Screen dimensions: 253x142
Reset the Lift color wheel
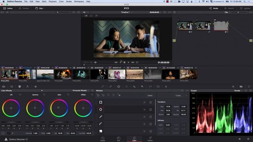coord(20,95)
